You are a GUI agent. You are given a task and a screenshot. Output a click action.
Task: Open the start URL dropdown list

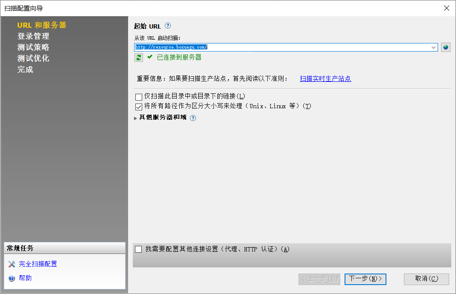pos(433,47)
